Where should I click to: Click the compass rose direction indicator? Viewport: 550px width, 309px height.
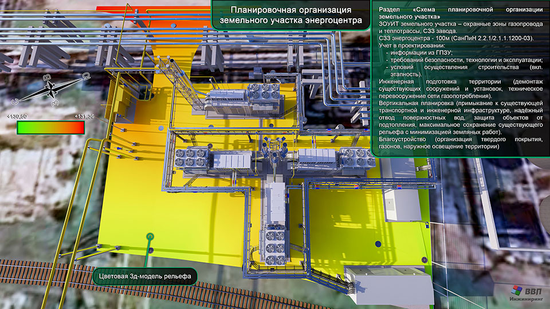click(x=52, y=89)
